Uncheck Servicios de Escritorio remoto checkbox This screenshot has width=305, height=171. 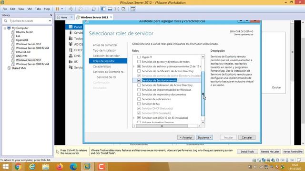point(139,80)
